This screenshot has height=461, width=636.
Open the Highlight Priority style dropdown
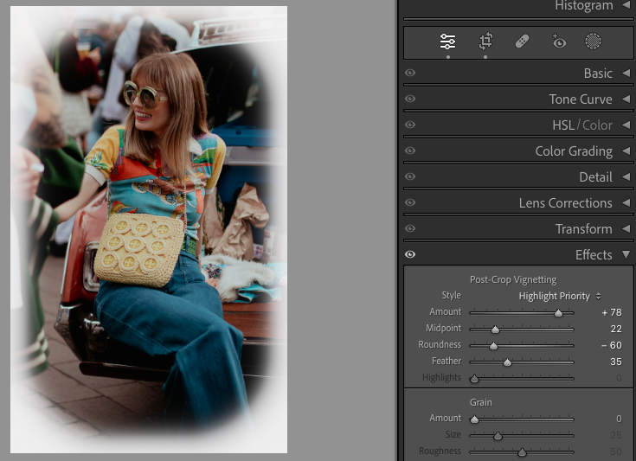[x=559, y=296]
